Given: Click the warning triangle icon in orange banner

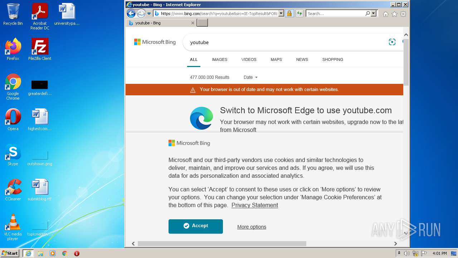Looking at the screenshot, I should tap(193, 90).
